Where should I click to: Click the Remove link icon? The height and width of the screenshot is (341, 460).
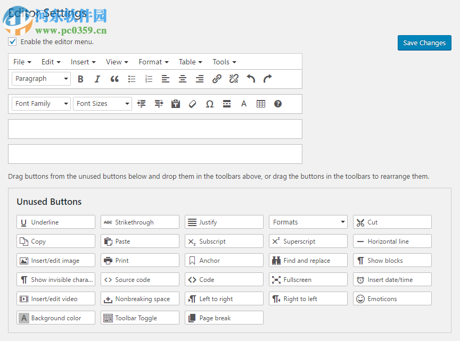point(234,79)
